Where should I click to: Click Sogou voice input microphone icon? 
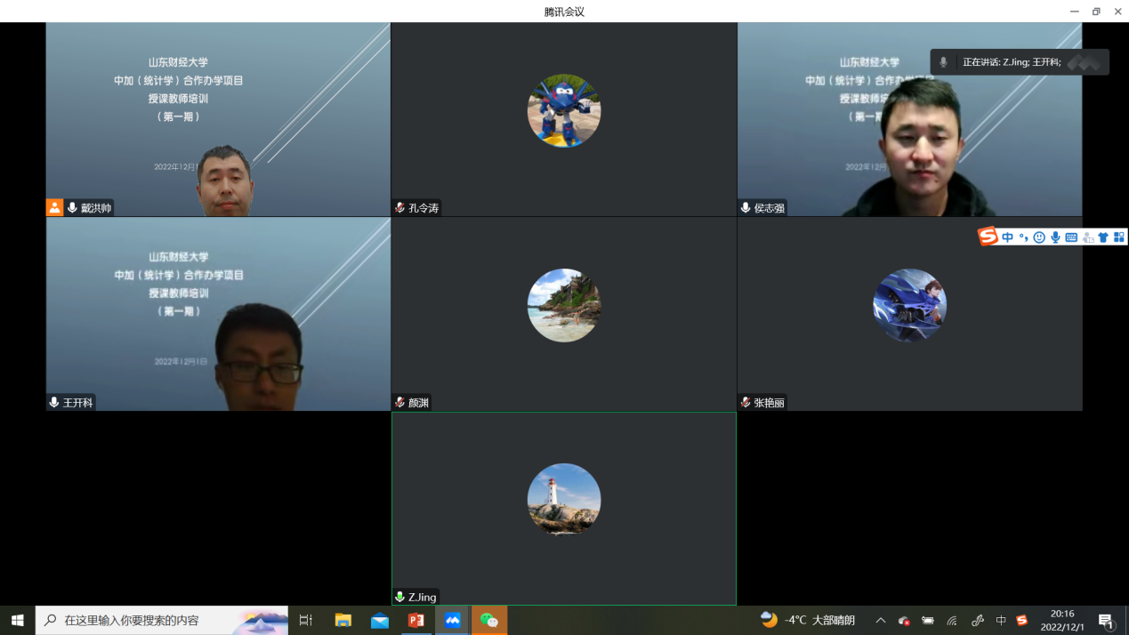[x=1055, y=237]
